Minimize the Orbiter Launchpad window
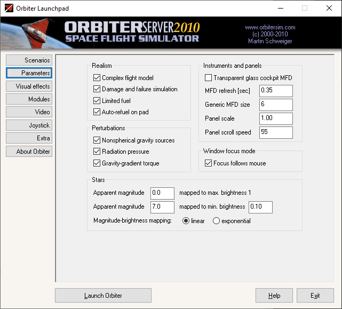 coord(281,9)
